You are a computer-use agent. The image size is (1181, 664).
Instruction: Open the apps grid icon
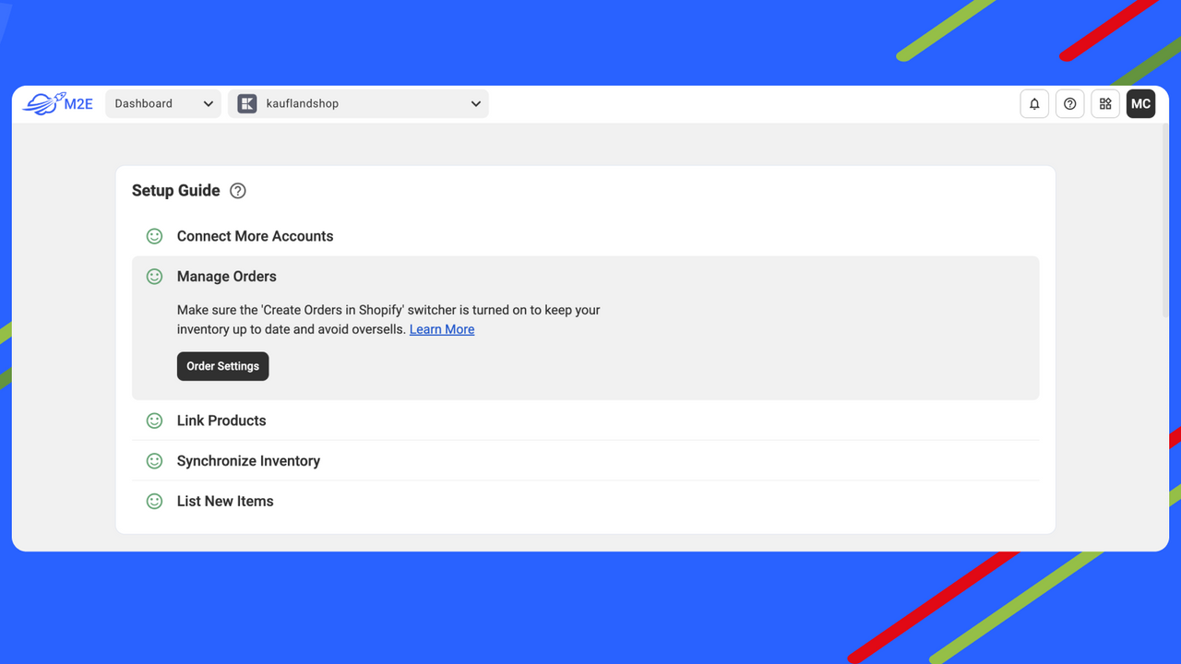tap(1105, 104)
